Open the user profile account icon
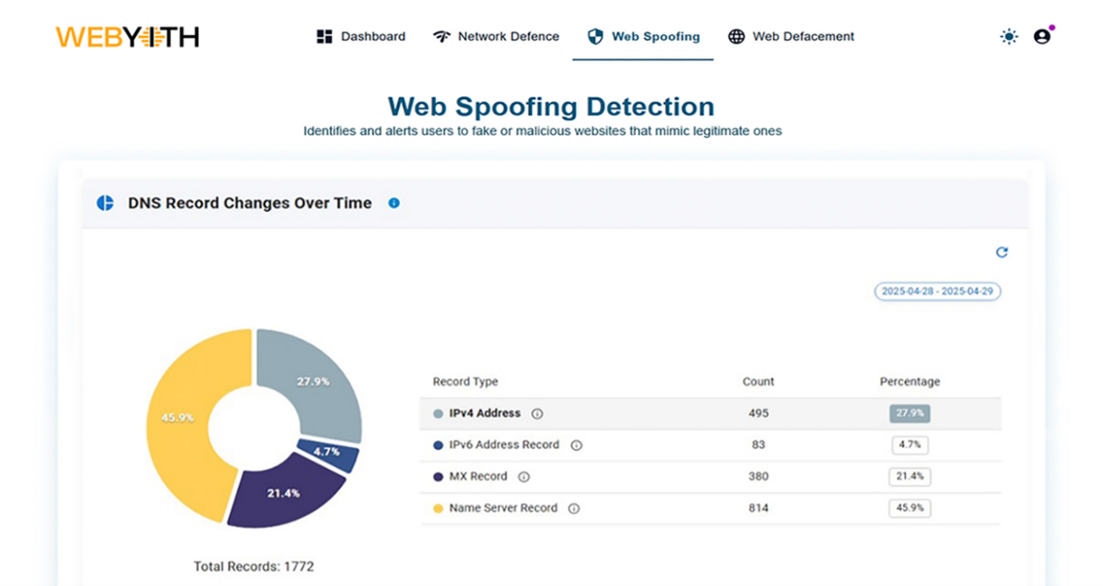This screenshot has height=586, width=1103. pyautogui.click(x=1041, y=37)
